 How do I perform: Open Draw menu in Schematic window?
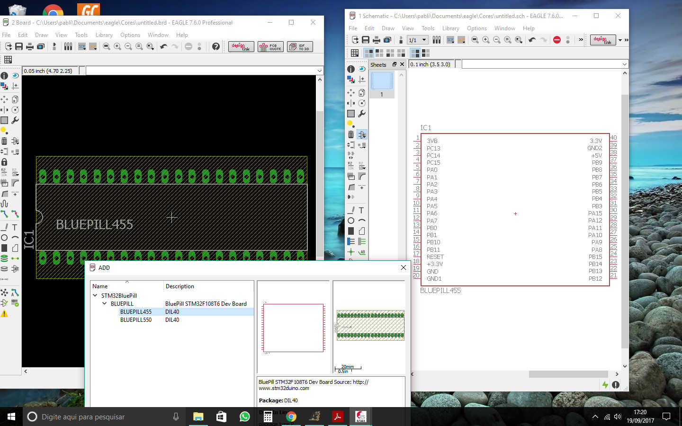(x=388, y=28)
